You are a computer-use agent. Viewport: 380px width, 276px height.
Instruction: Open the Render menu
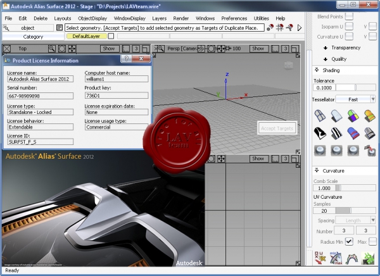coord(180,18)
